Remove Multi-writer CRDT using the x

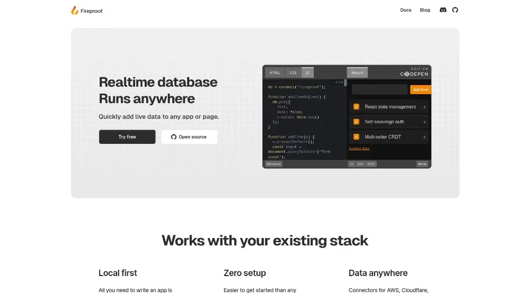point(425,137)
